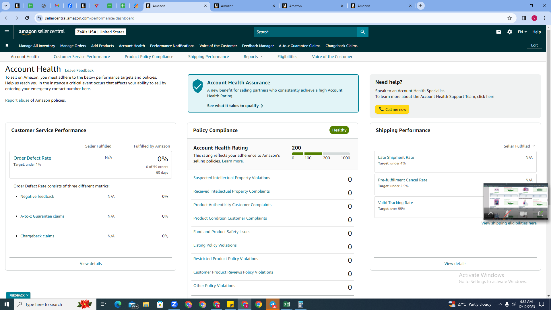The height and width of the screenshot is (310, 551).
Task: Open Sticky Notes from the taskbar
Action: click(230, 304)
